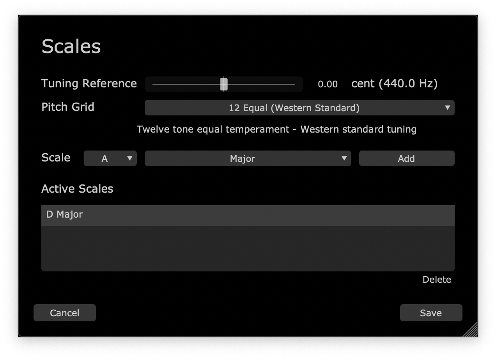Click left end of Tuning Reference slider

154,84
